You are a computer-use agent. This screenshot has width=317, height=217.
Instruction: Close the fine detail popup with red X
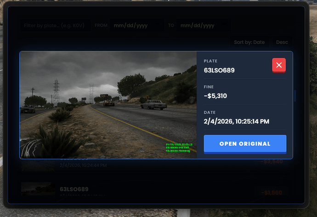pyautogui.click(x=279, y=65)
